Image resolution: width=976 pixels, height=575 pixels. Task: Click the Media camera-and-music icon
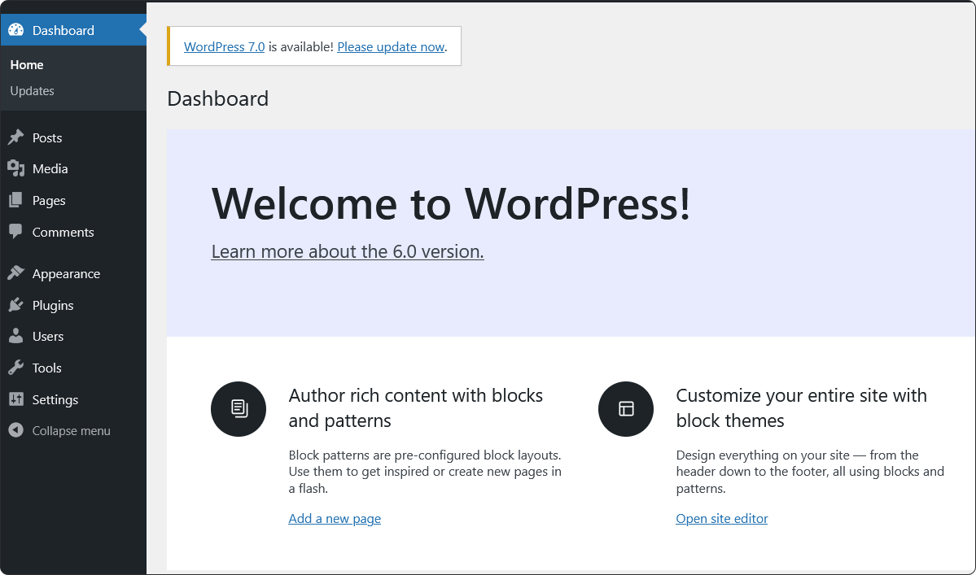(16, 168)
